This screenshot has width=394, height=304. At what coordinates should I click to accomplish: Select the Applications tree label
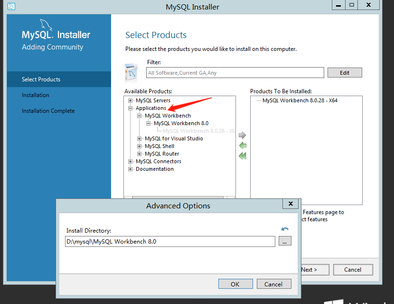[x=151, y=108]
